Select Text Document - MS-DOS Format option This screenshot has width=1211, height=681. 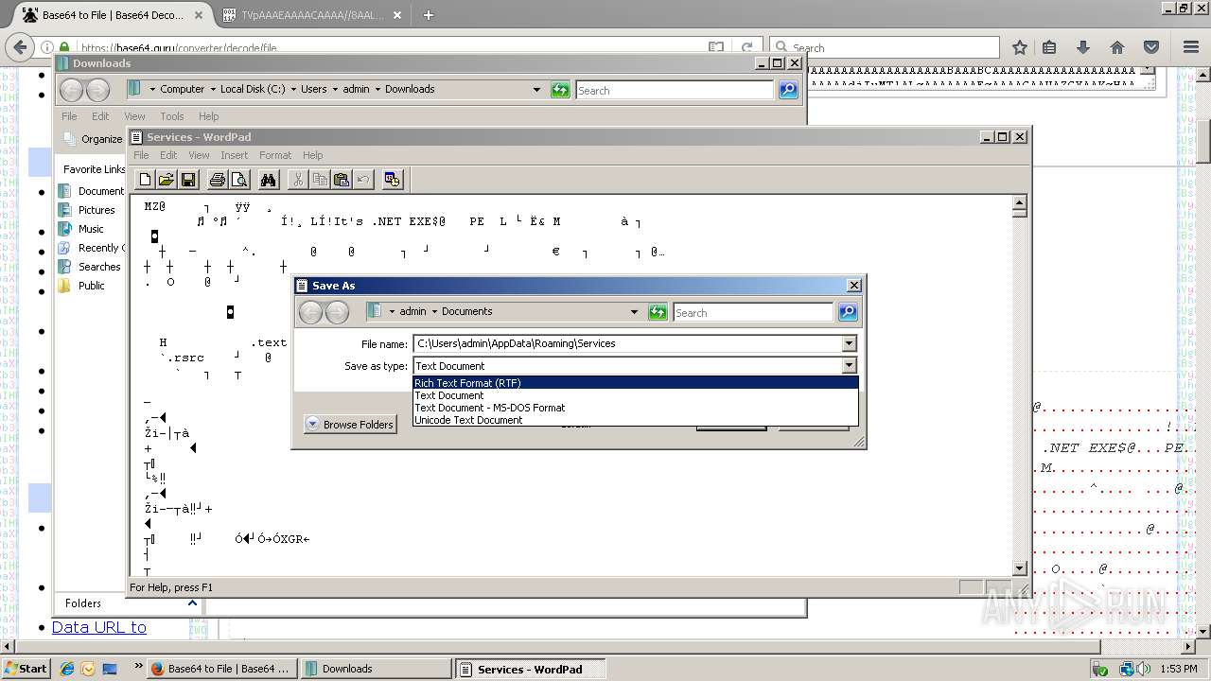click(636, 408)
